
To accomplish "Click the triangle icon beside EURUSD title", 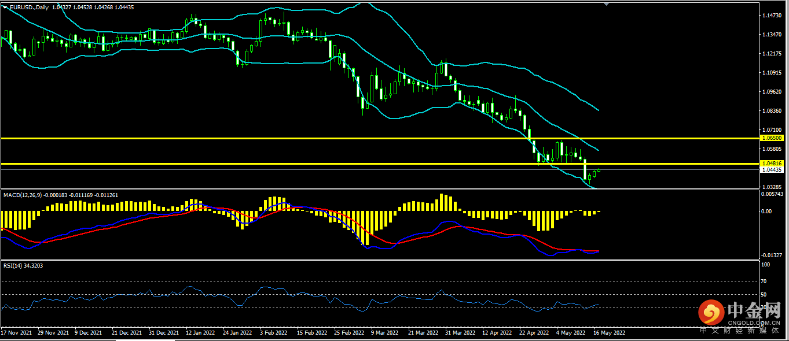I will 5,6.
